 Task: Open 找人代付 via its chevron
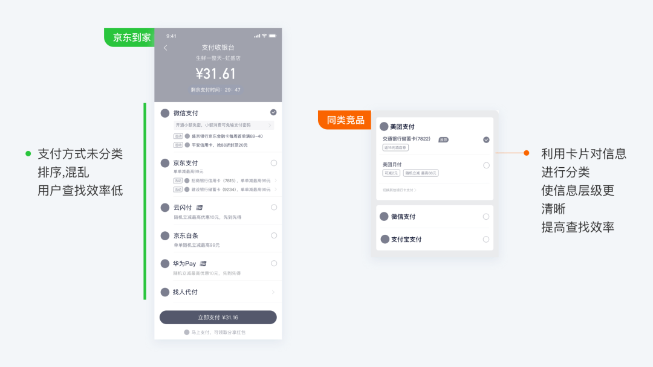[x=273, y=292]
